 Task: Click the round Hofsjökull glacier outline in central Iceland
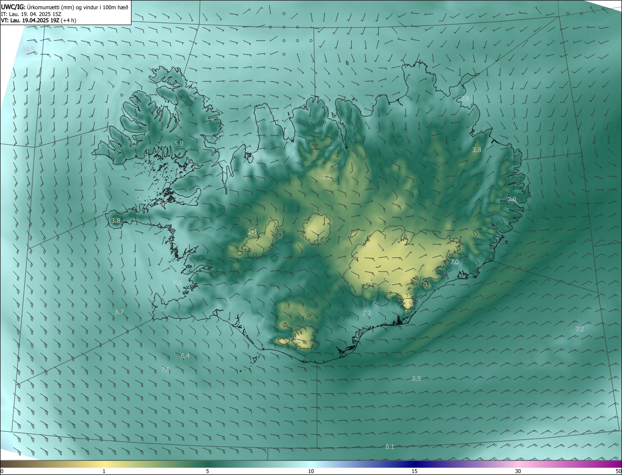pyautogui.click(x=317, y=229)
